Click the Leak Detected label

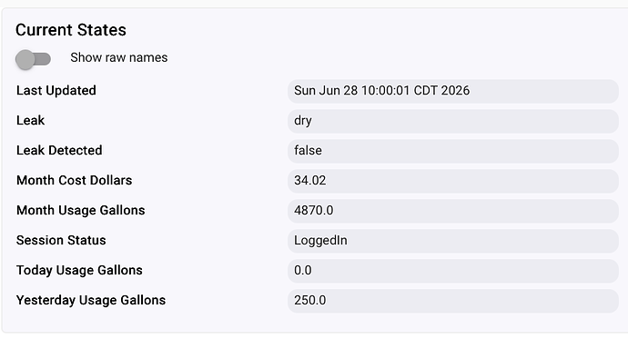click(x=59, y=150)
